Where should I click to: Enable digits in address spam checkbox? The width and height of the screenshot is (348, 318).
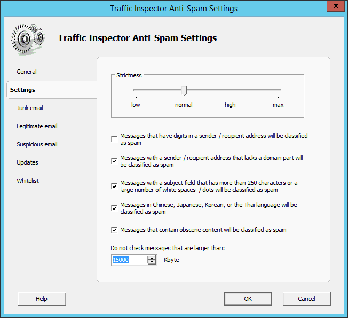(x=114, y=139)
